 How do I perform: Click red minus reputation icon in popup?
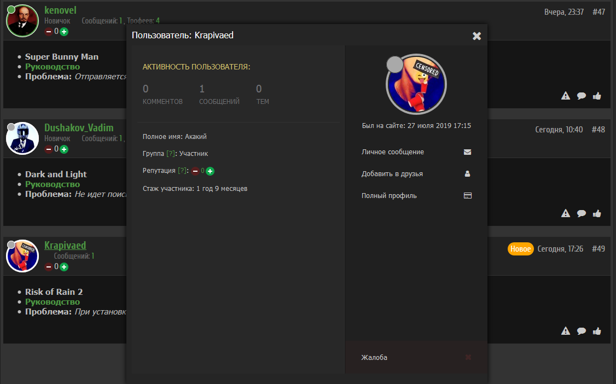pos(195,171)
